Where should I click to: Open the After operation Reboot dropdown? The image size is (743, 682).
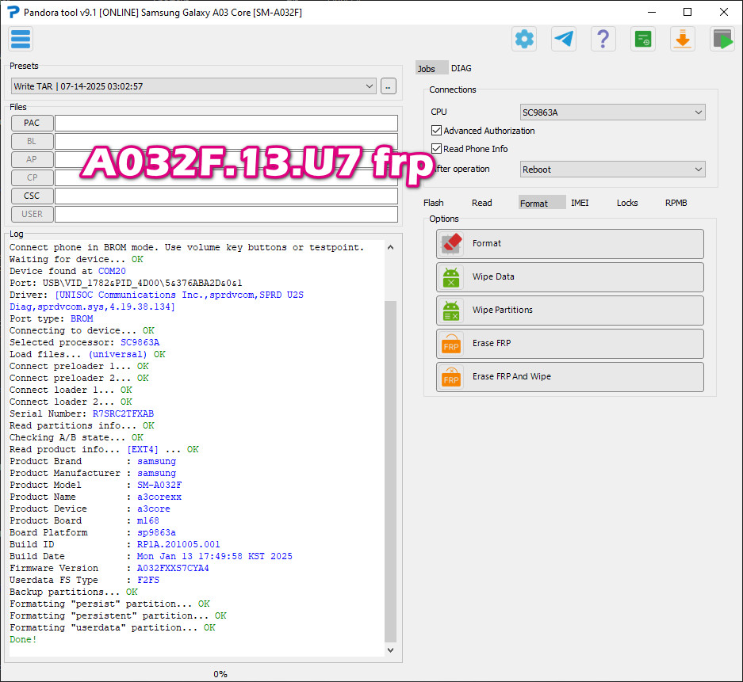click(612, 170)
